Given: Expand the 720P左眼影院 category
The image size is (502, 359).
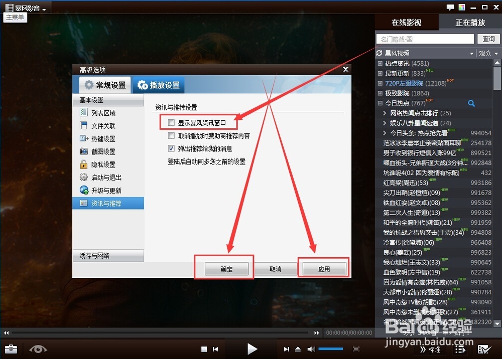Looking at the screenshot, I should (x=380, y=83).
